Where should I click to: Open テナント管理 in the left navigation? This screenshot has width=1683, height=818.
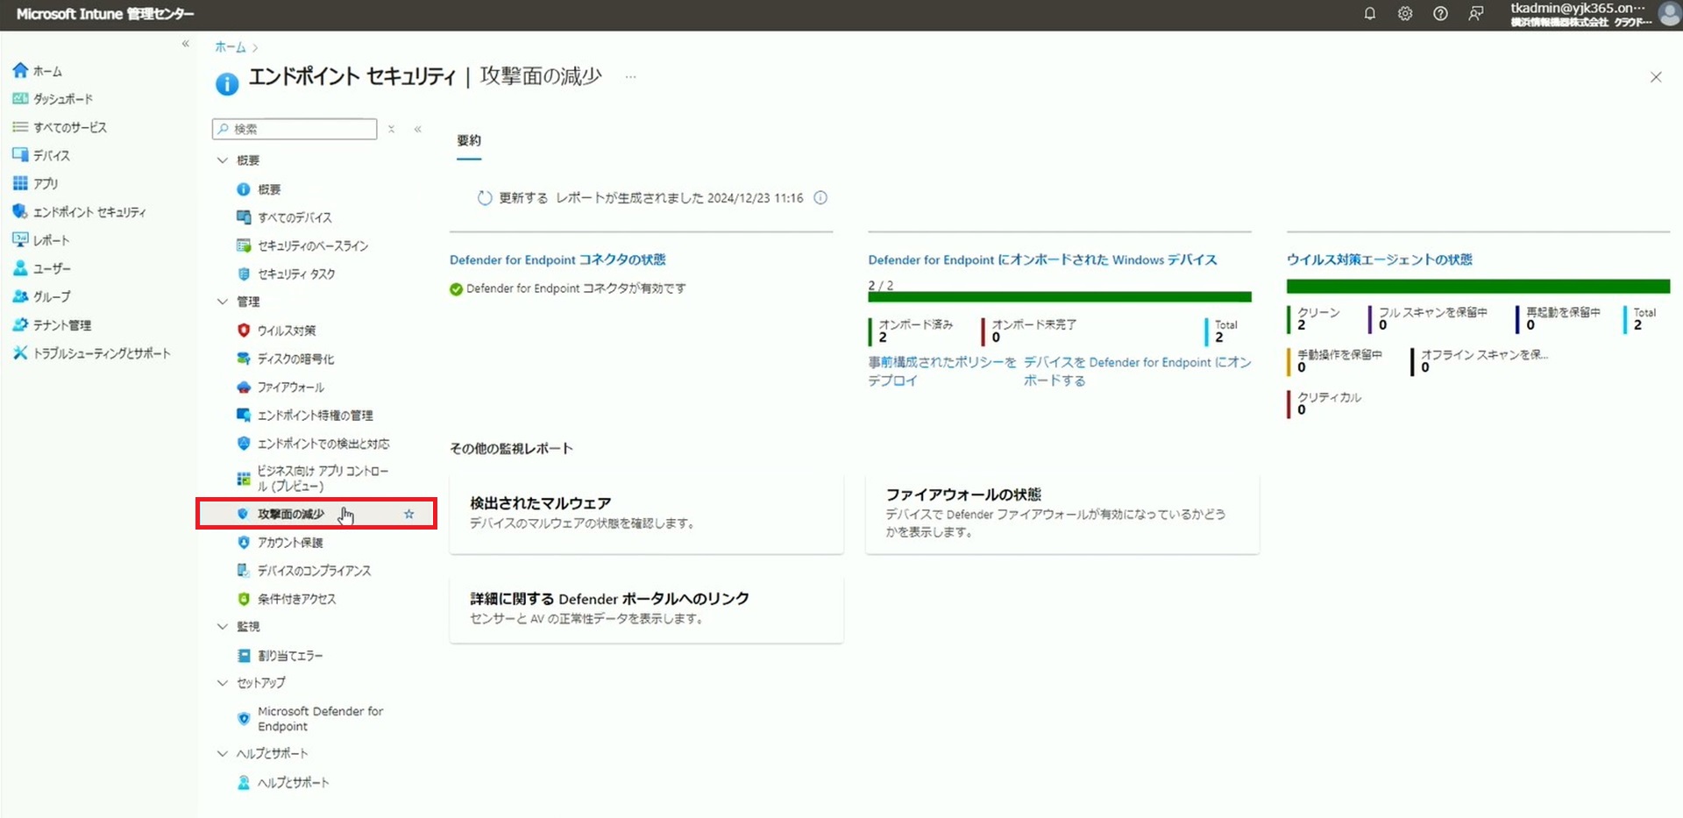tap(52, 324)
